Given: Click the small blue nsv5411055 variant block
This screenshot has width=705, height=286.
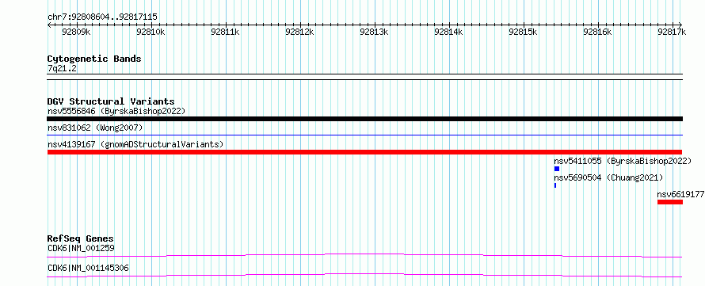Looking at the screenshot, I should 557,169.
